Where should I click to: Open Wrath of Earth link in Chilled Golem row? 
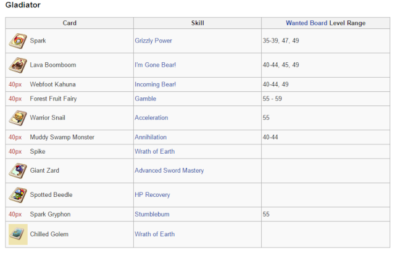[x=155, y=234]
